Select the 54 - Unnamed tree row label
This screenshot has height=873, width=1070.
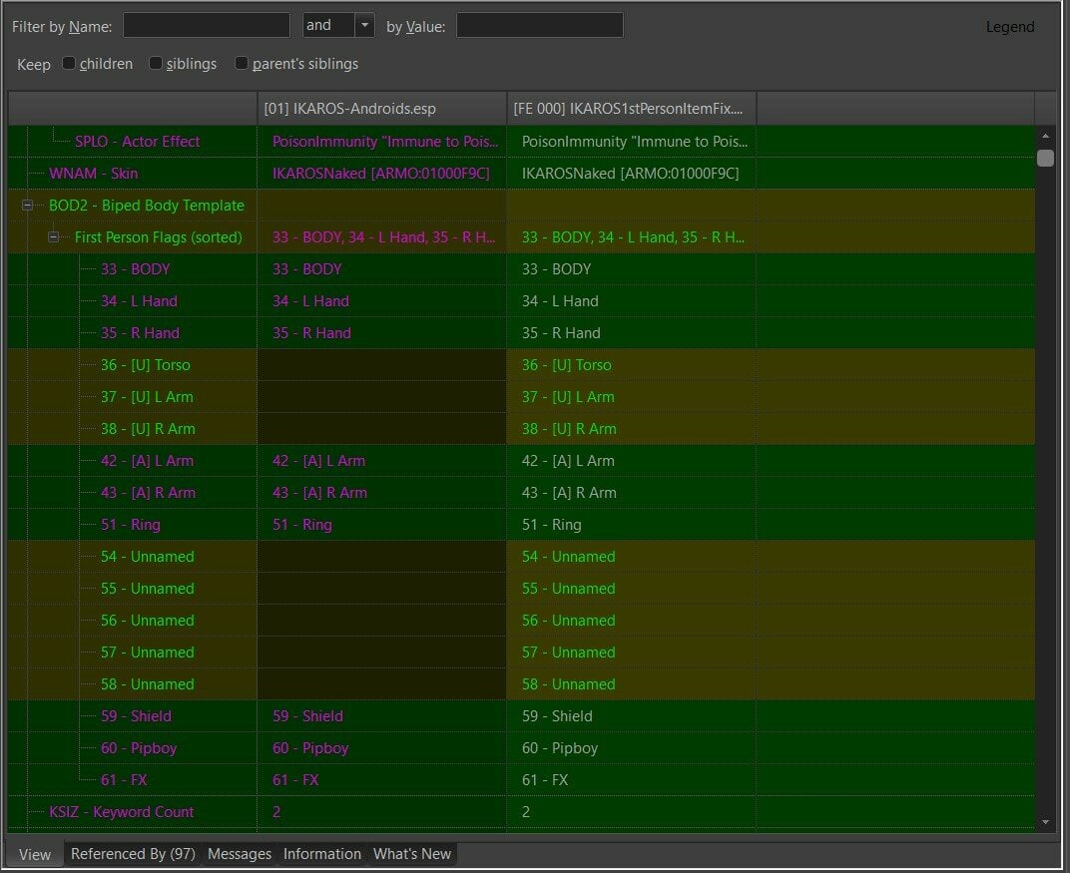pos(148,557)
